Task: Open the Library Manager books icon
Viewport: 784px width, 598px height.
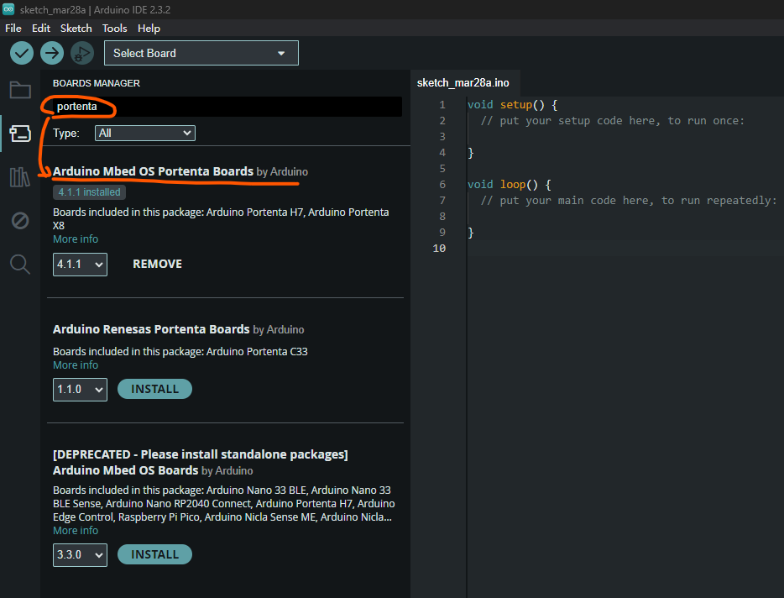Action: 20,177
